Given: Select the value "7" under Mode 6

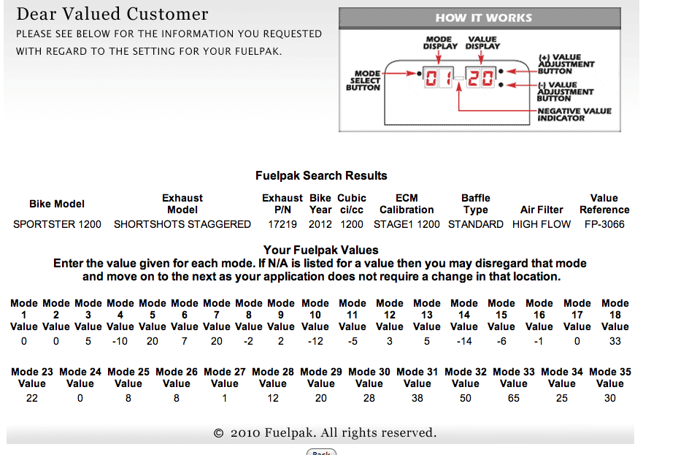Looking at the screenshot, I should (x=185, y=341).
